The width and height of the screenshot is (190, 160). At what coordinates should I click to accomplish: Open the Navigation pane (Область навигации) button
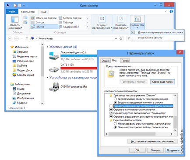click(15, 22)
